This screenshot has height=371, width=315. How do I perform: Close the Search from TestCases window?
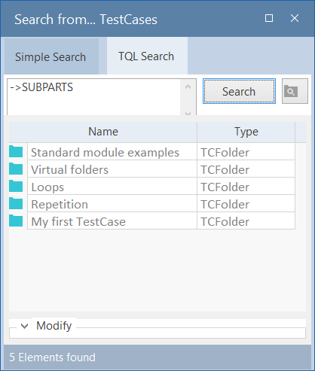tap(295, 18)
